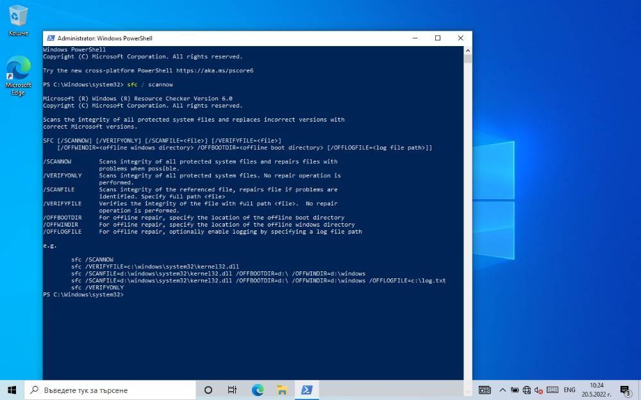
Task: Maximize the PowerShell window
Action: (x=438, y=38)
